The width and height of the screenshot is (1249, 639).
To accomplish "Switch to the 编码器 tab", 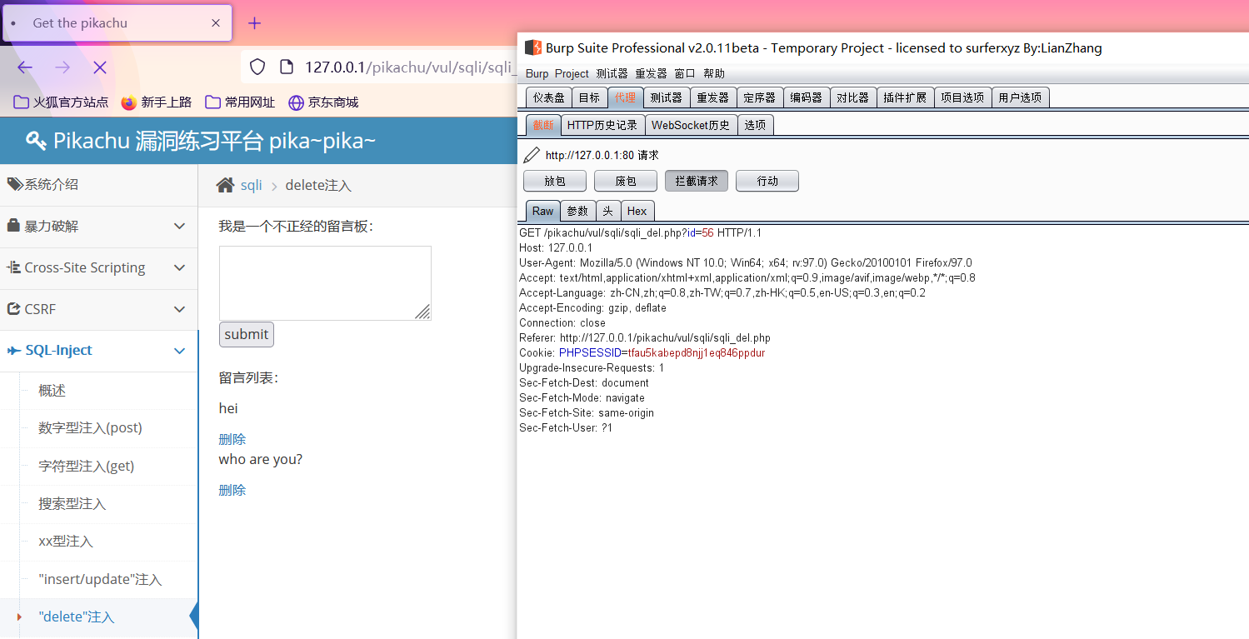I will point(807,97).
